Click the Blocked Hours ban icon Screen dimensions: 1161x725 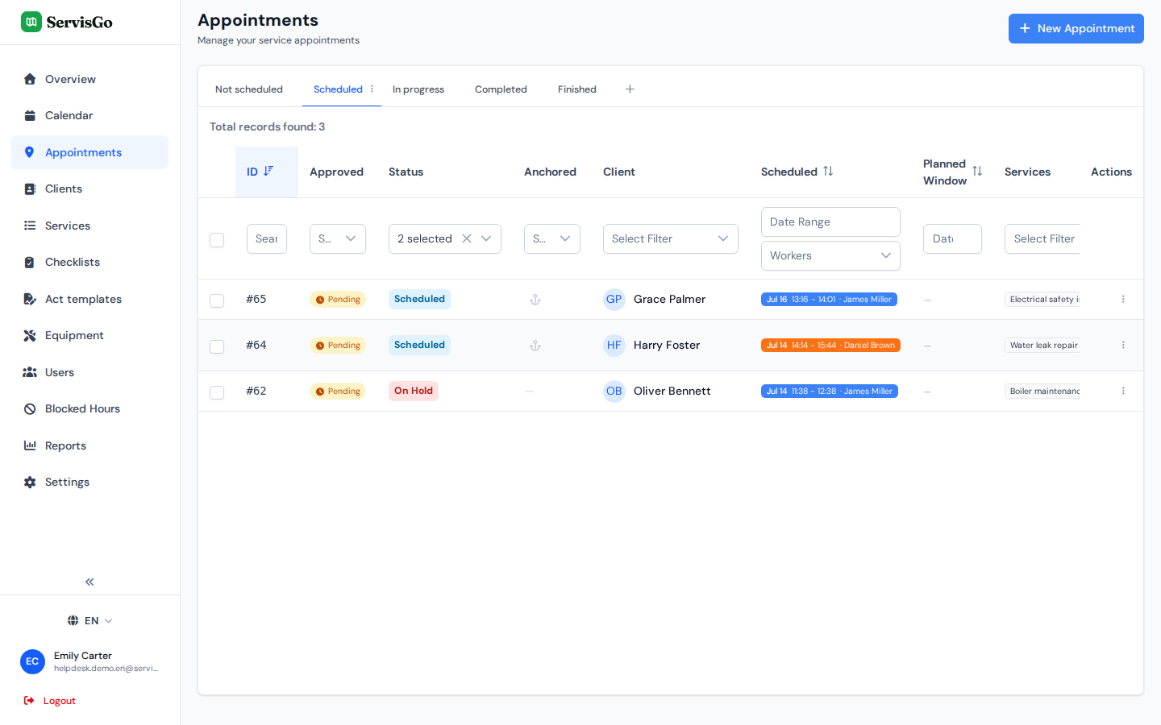(x=30, y=408)
